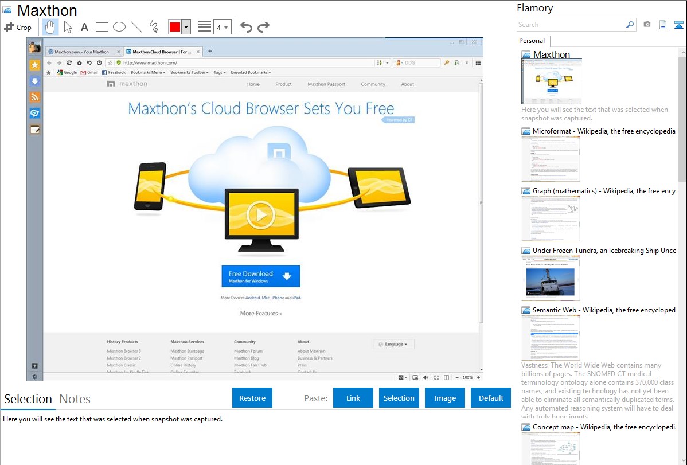This screenshot has height=465, width=687.
Task: Click the Android link under download
Action: point(252,298)
